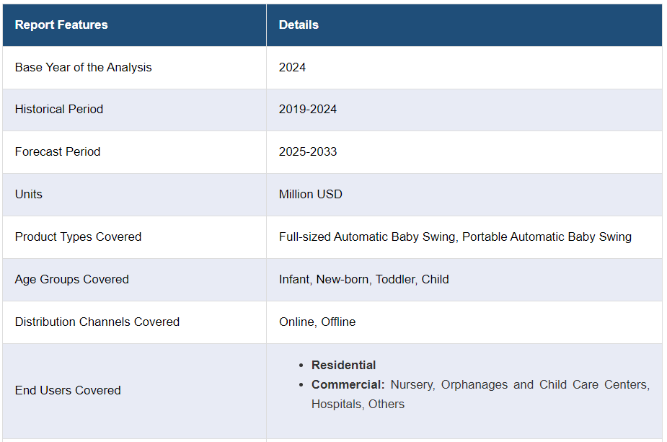
Task: Click the Infant, New-born, Toddler, Child text
Action: pyautogui.click(x=363, y=279)
